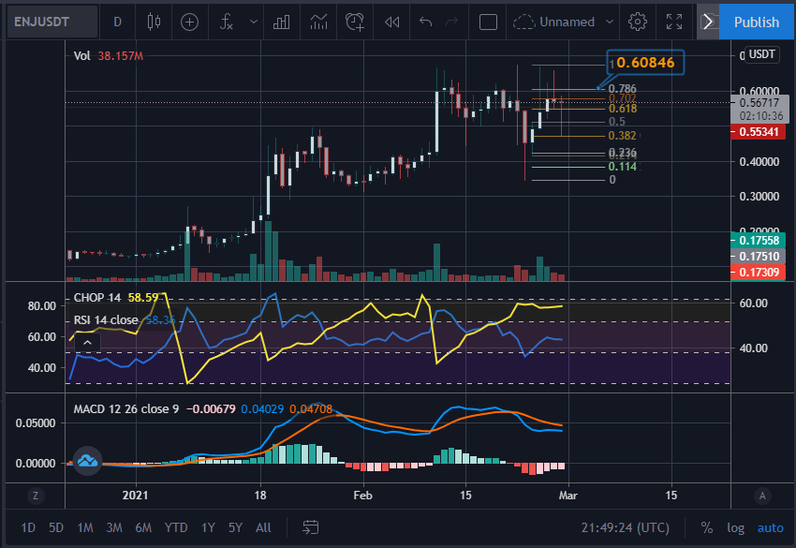Create an alert with the alarm clock icon

point(354,22)
